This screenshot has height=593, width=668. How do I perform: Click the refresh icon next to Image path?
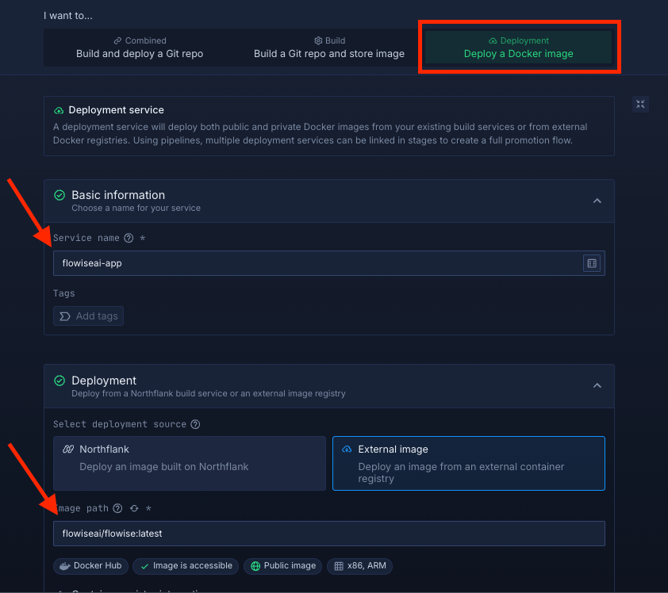tap(134, 508)
